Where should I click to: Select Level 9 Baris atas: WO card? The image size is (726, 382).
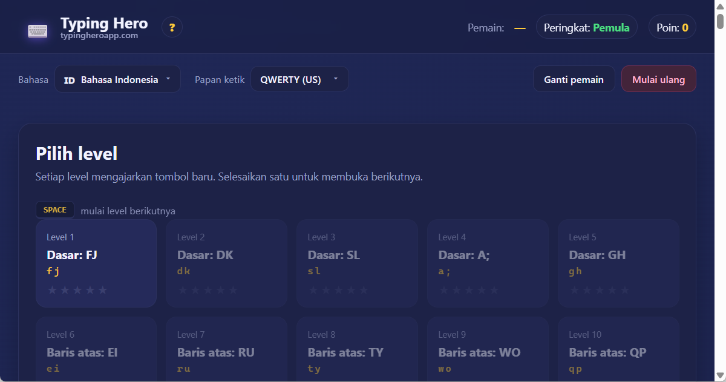coord(488,349)
